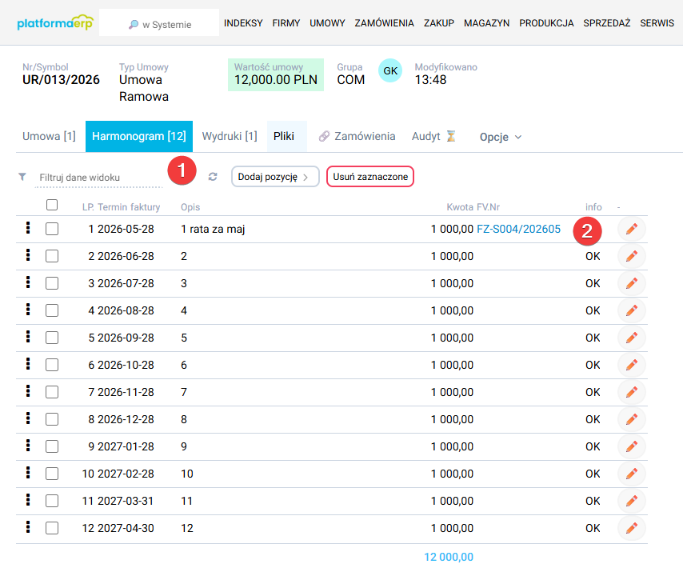Open Dodaj pozycję submenu

click(275, 177)
